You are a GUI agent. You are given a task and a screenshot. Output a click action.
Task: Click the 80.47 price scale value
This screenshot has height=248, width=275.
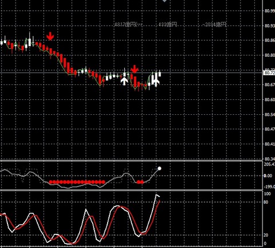tap(270, 129)
